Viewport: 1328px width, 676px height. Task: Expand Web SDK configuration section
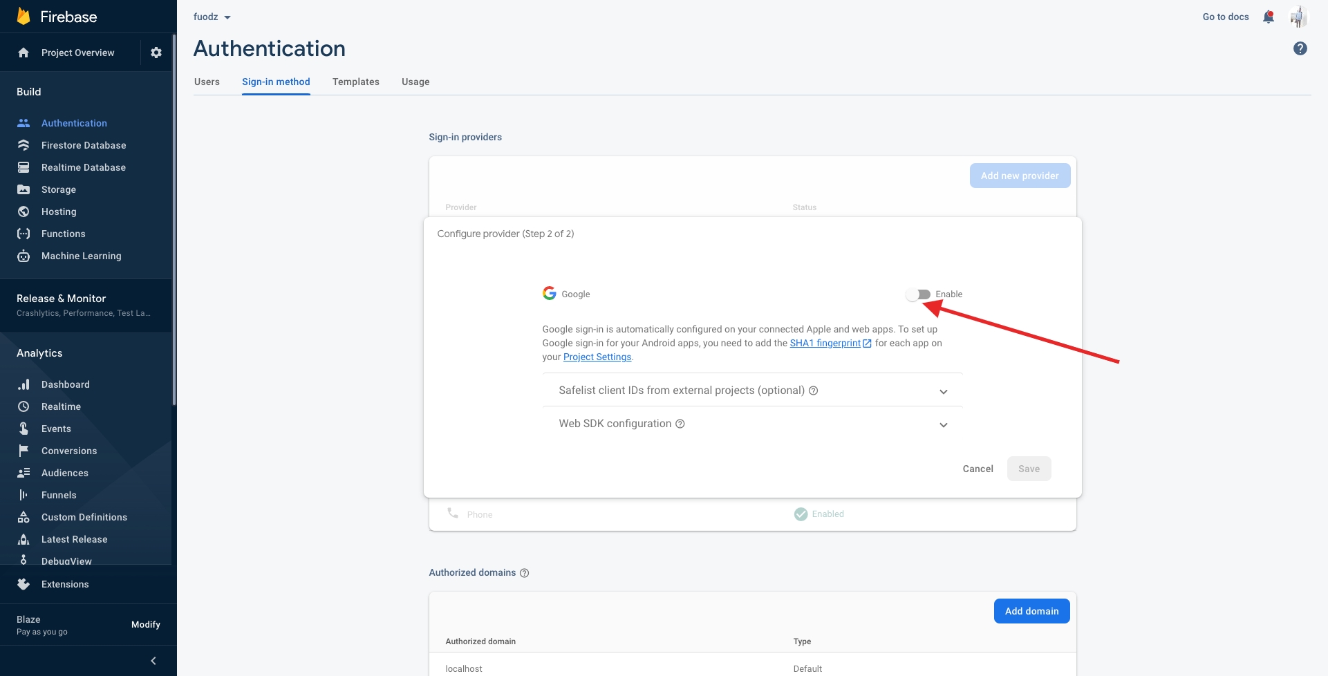[943, 425]
